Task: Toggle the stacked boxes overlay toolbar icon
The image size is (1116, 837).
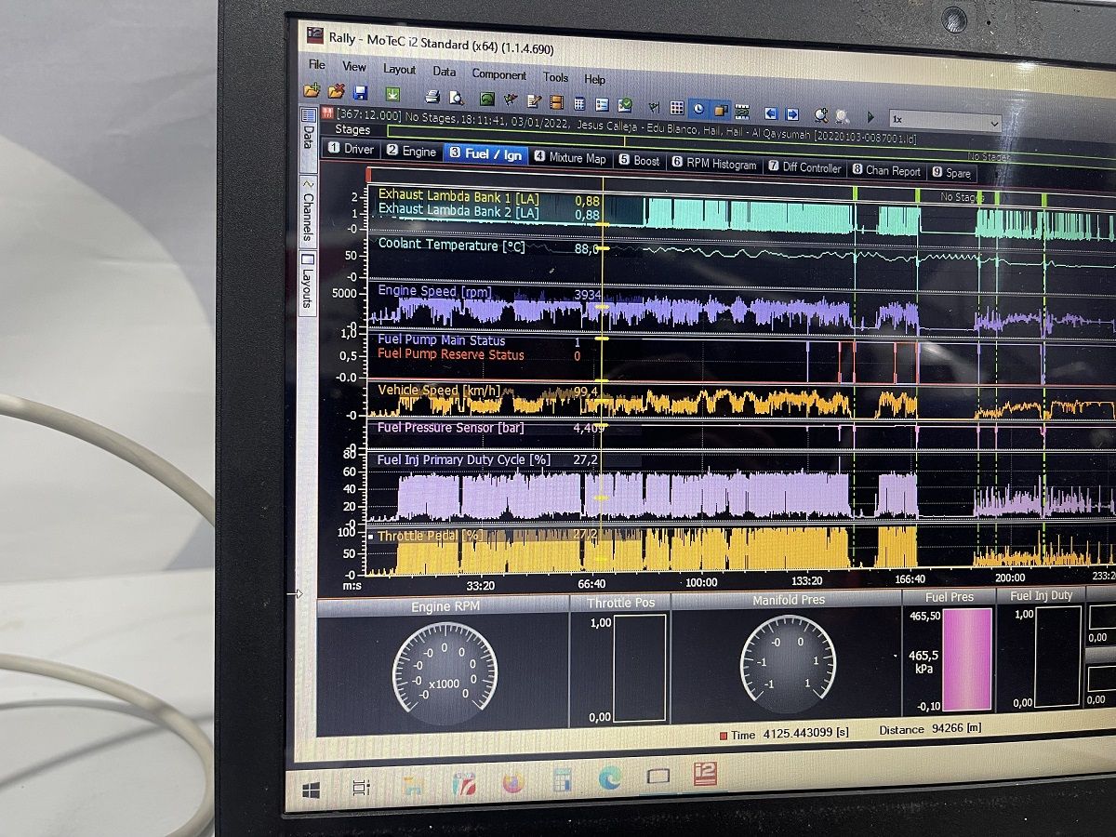Action: point(720,110)
